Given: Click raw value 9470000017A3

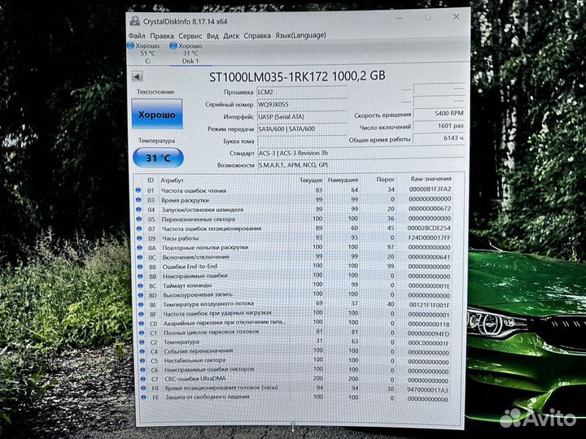Looking at the screenshot, I should [427, 389].
